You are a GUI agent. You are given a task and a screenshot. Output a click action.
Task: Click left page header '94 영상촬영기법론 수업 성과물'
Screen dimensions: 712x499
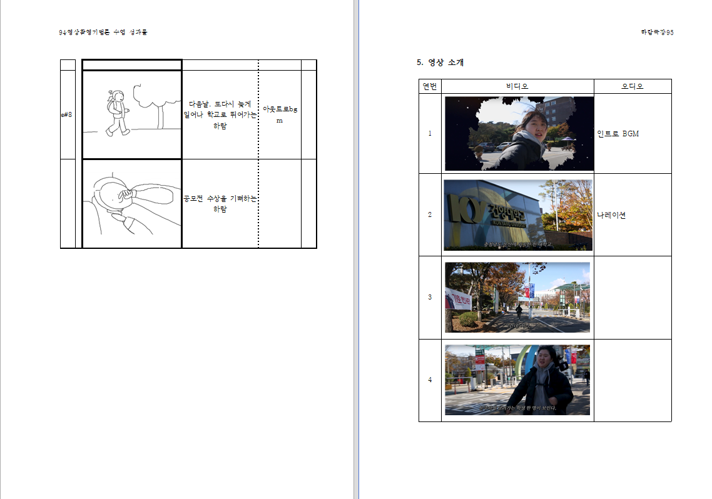[x=103, y=32]
